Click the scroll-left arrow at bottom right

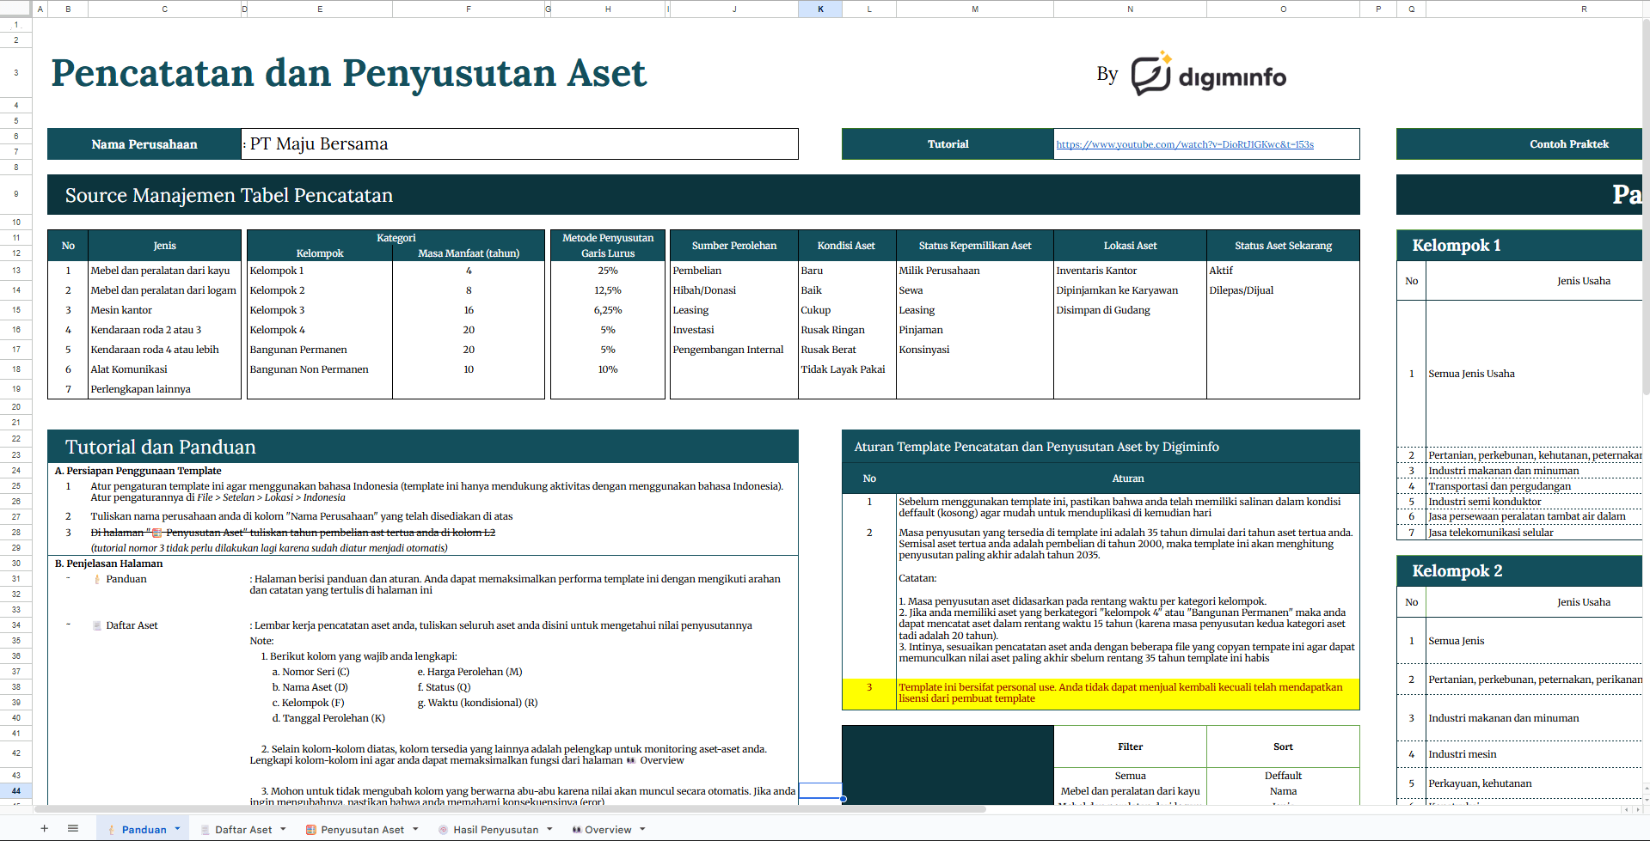pyautogui.click(x=1626, y=809)
